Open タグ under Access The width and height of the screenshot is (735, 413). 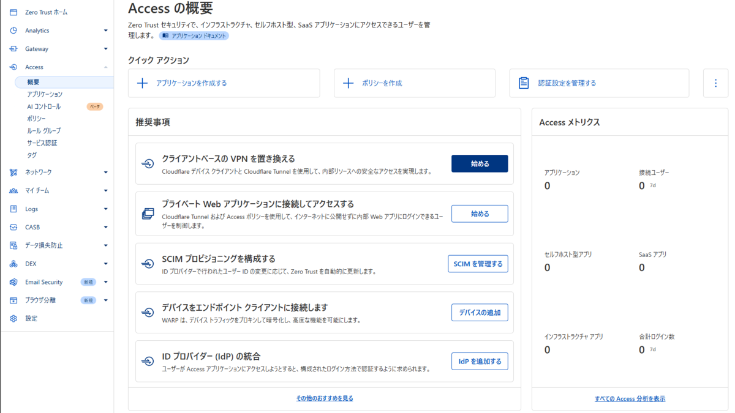[x=32, y=155]
